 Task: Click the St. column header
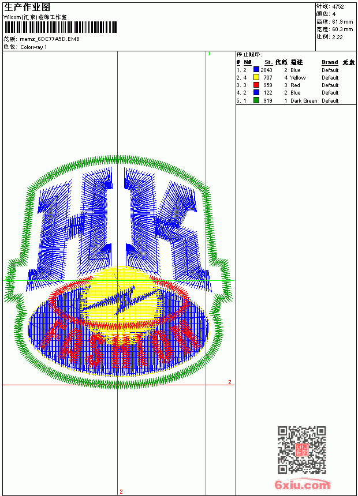(268, 62)
